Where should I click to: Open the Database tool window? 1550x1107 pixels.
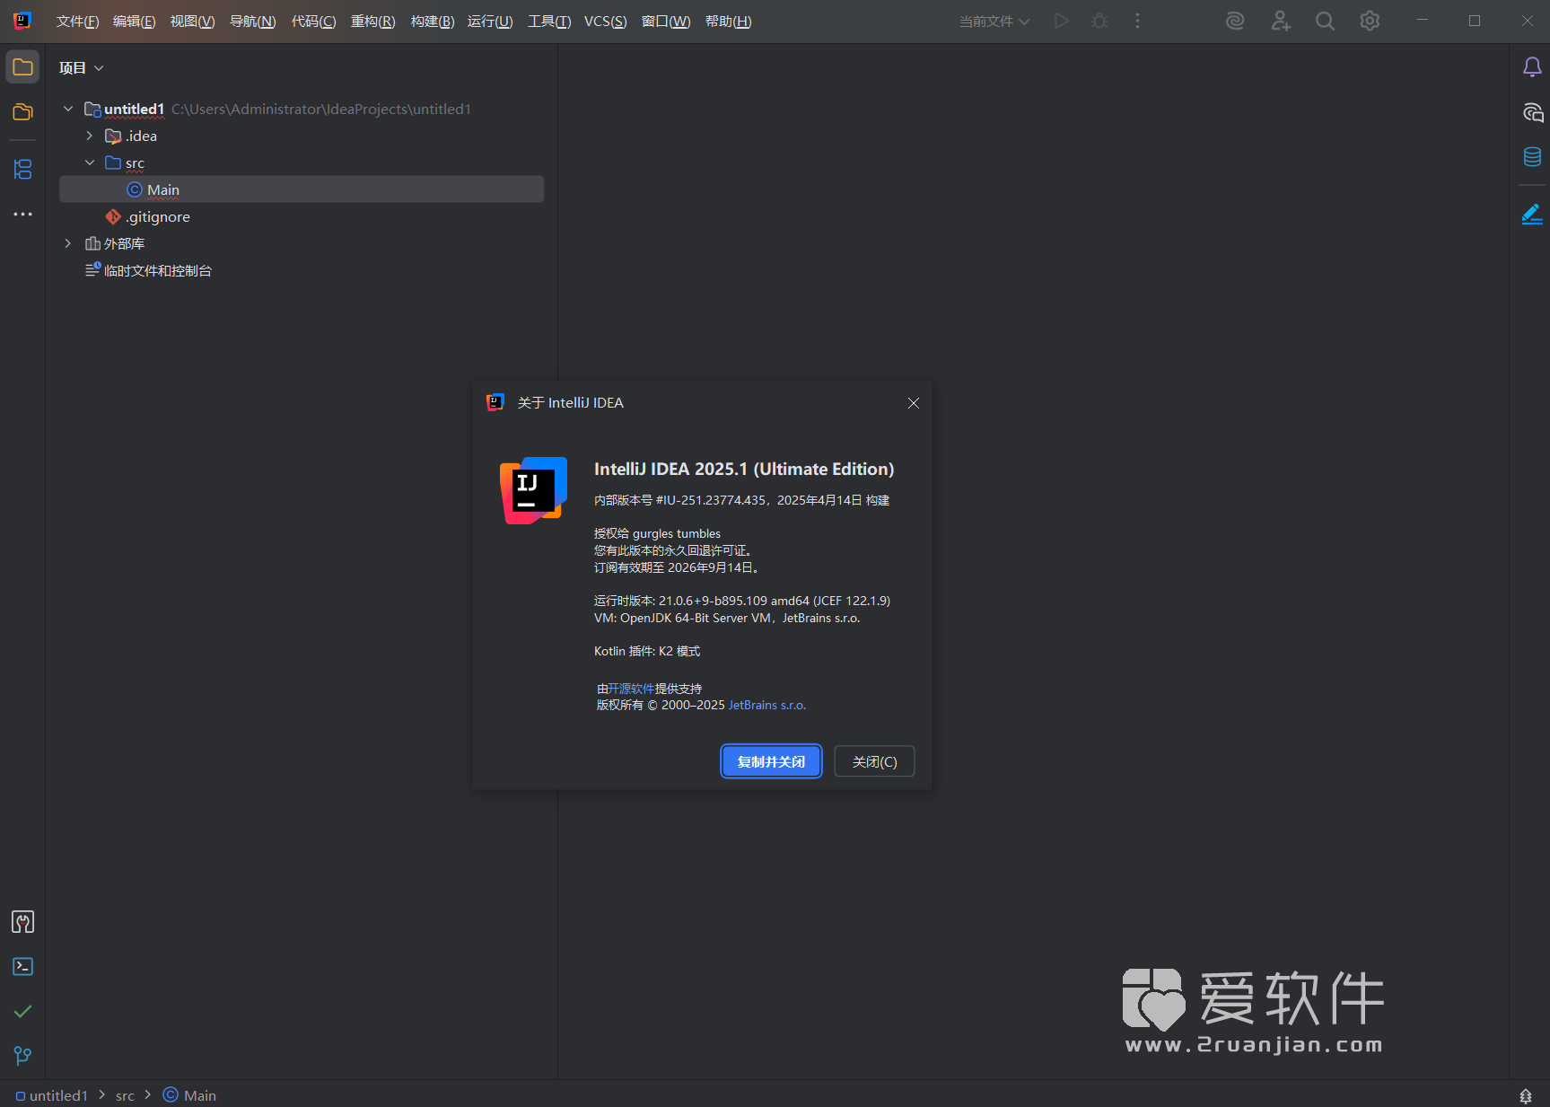(1532, 157)
